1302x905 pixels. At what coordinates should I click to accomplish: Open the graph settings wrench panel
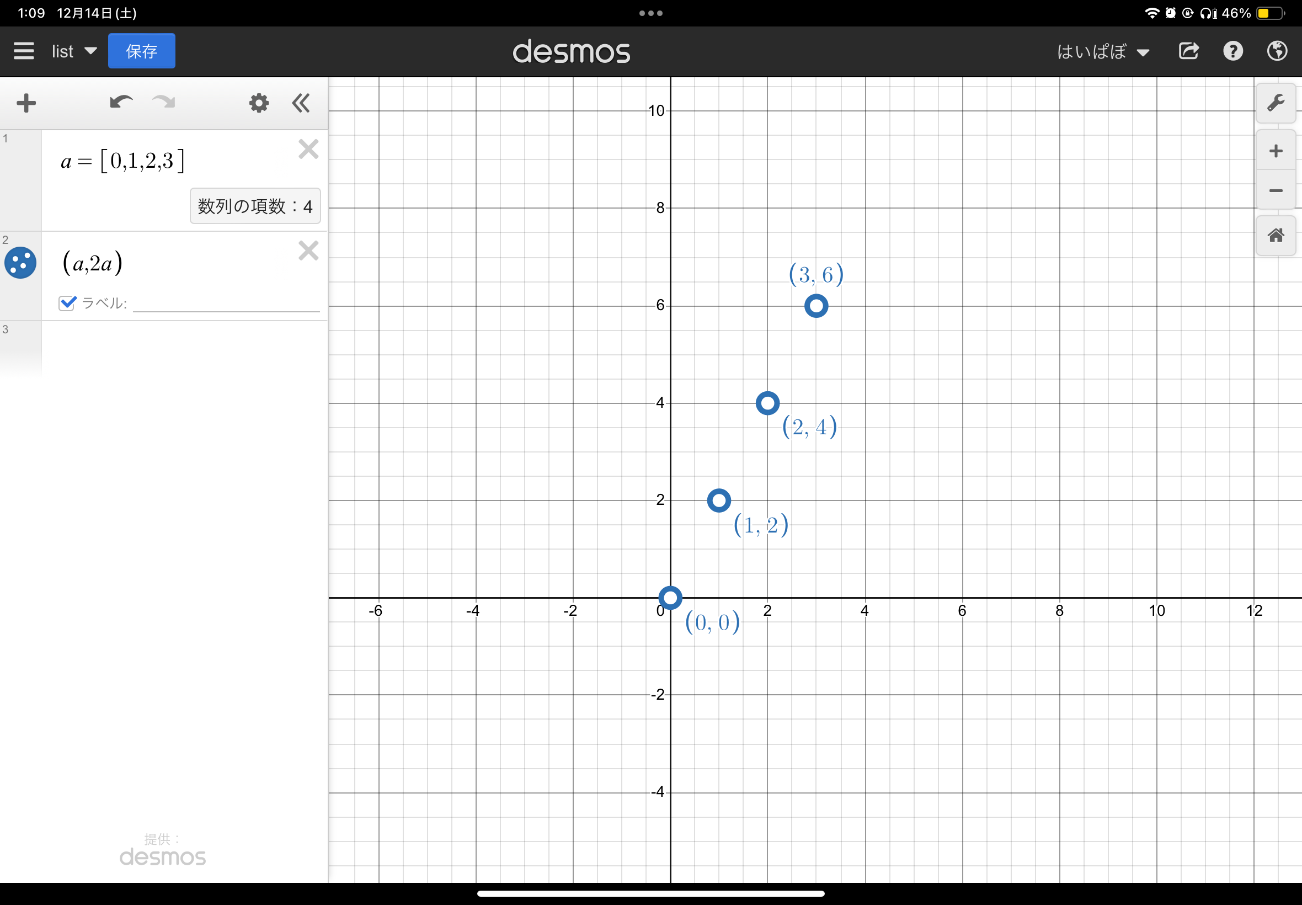click(x=1276, y=103)
